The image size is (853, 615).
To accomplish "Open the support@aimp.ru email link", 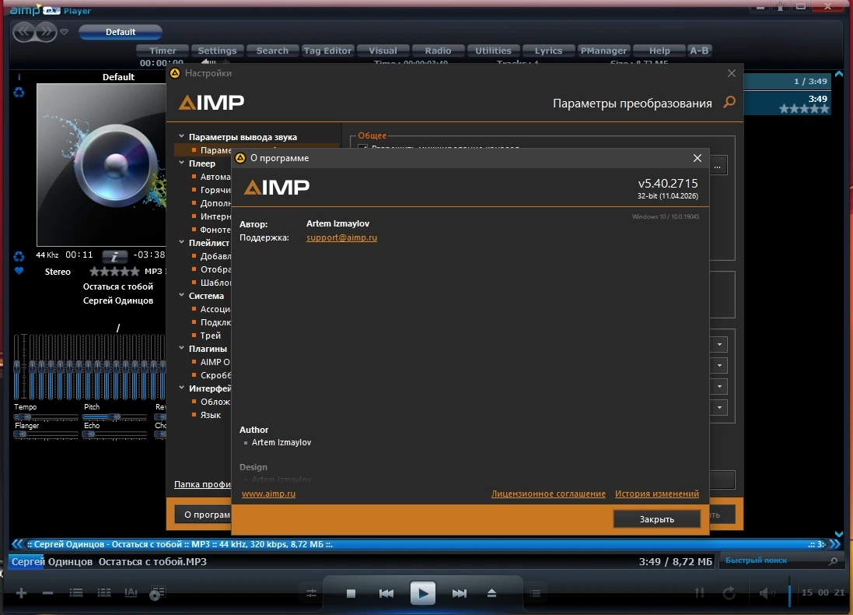I will coord(341,237).
